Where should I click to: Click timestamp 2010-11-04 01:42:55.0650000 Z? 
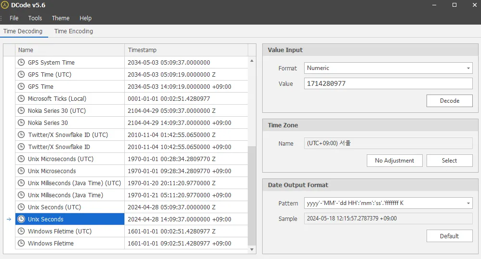[172, 135]
